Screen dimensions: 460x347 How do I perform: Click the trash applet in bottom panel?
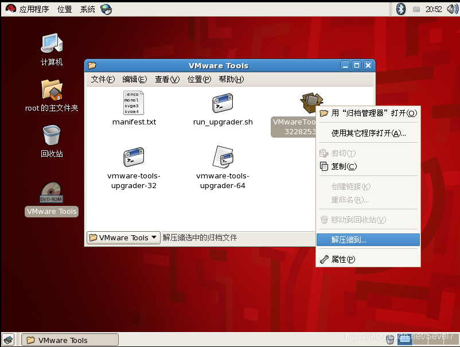pyautogui.click(x=389, y=340)
